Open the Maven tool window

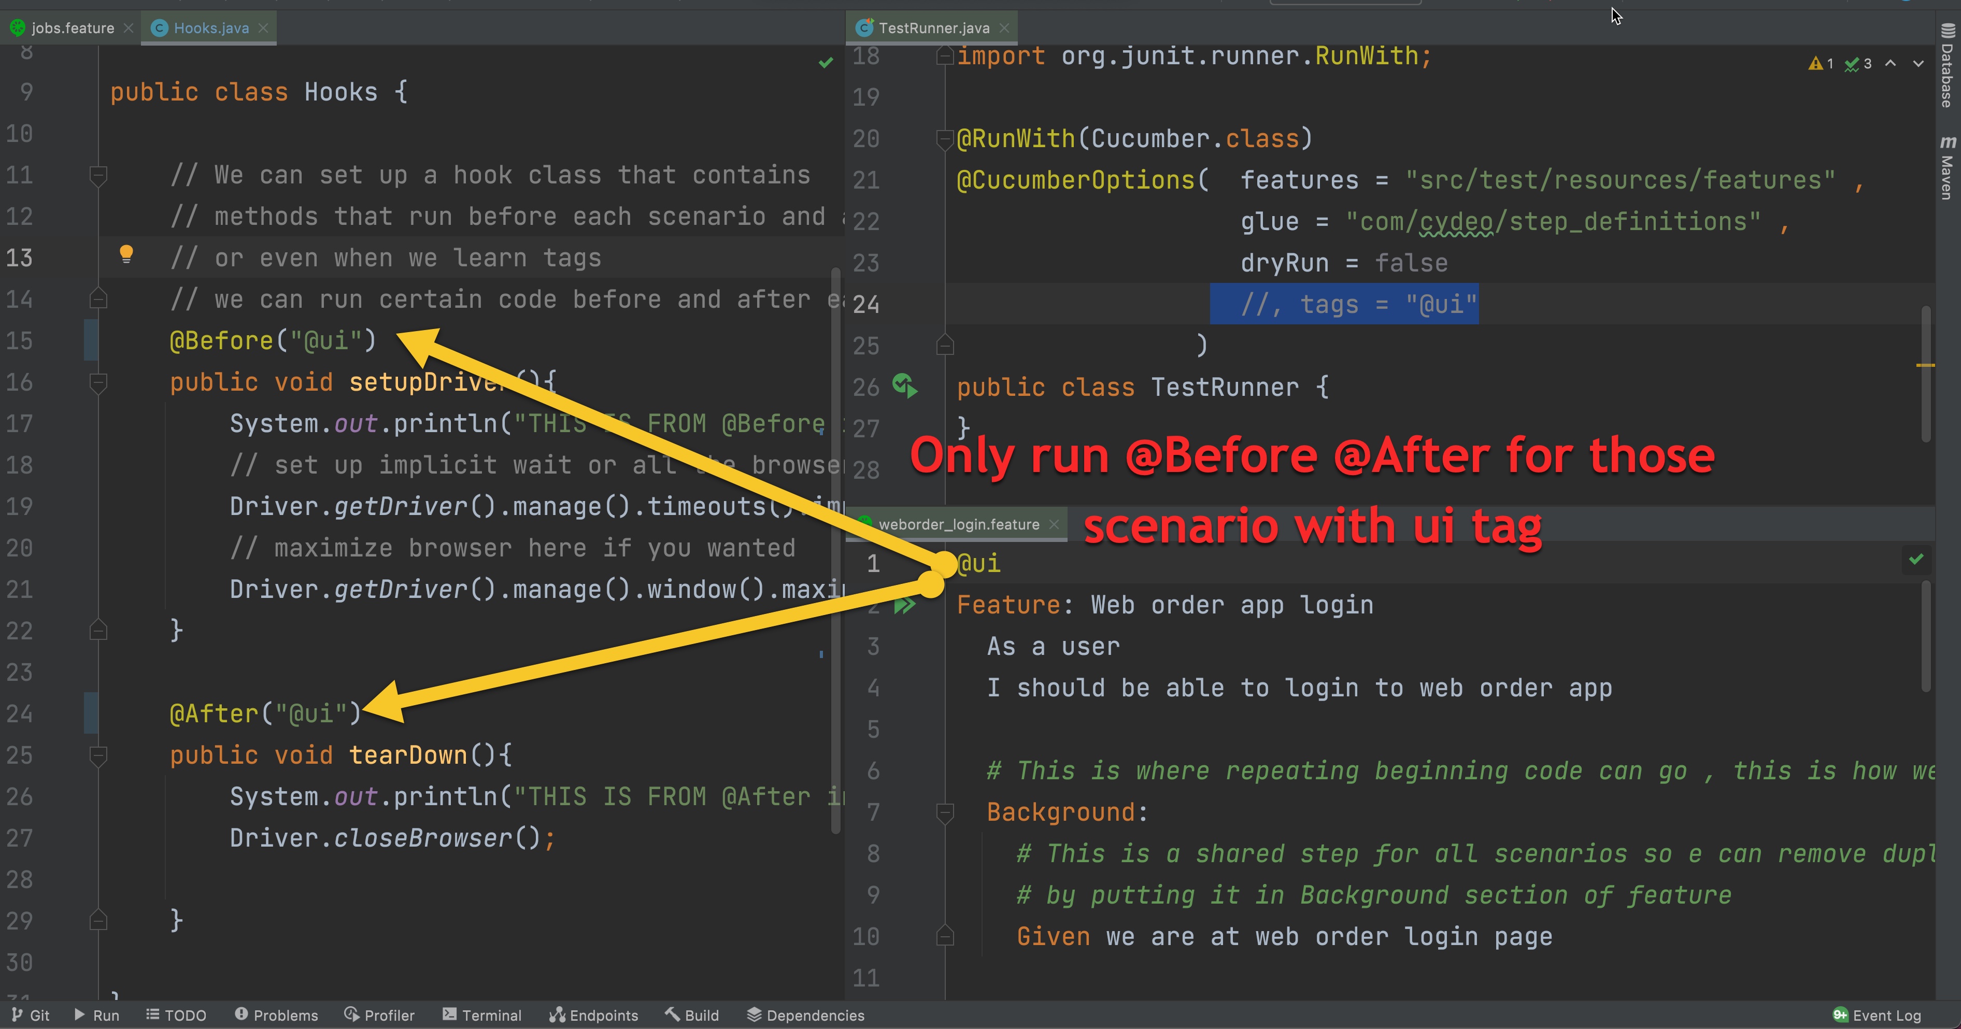[1948, 167]
